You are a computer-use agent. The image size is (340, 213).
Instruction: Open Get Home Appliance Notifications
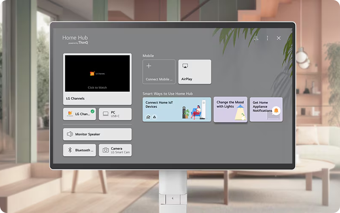266,109
